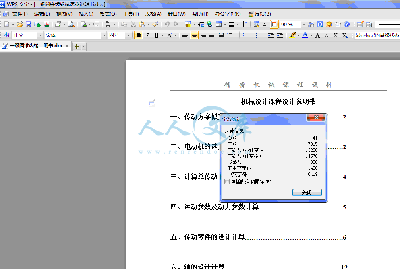Image resolution: width=400 pixels, height=269 pixels.
Task: Toggle numbered list
Action: [246, 35]
